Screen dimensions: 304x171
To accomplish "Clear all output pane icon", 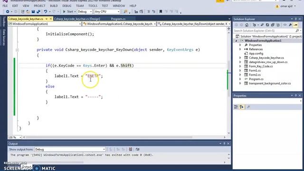I will [131, 149].
